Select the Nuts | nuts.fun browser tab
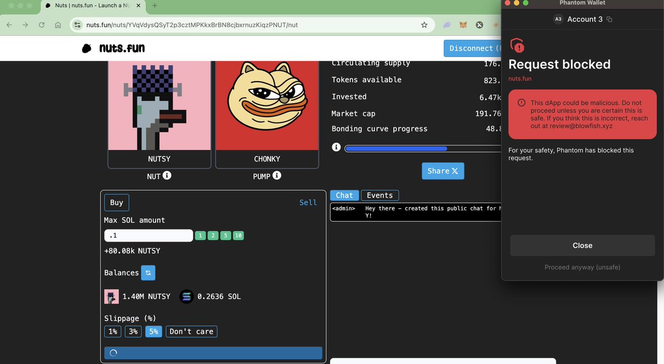Screen dimensions: 664x364 pyautogui.click(x=94, y=6)
